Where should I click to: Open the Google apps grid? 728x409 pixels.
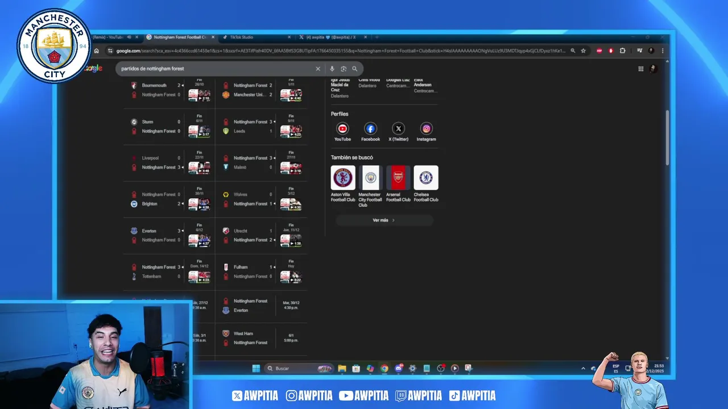click(640, 69)
